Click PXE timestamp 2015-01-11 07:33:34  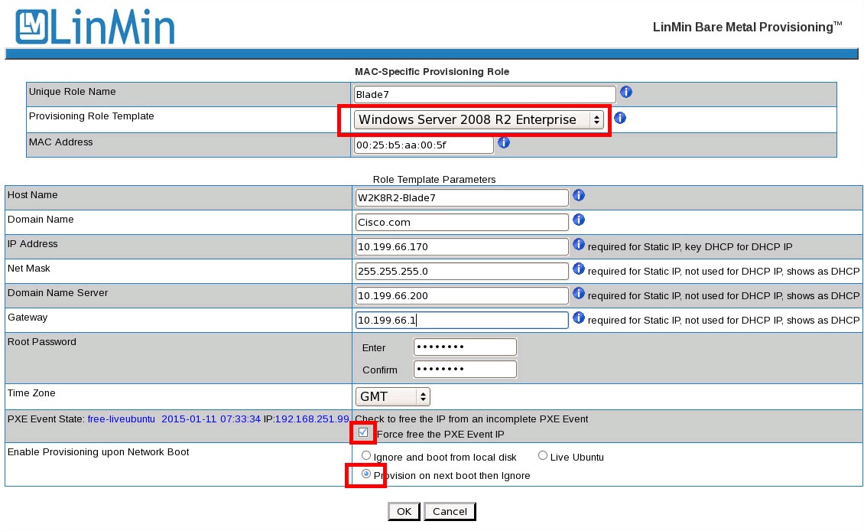pos(211,419)
